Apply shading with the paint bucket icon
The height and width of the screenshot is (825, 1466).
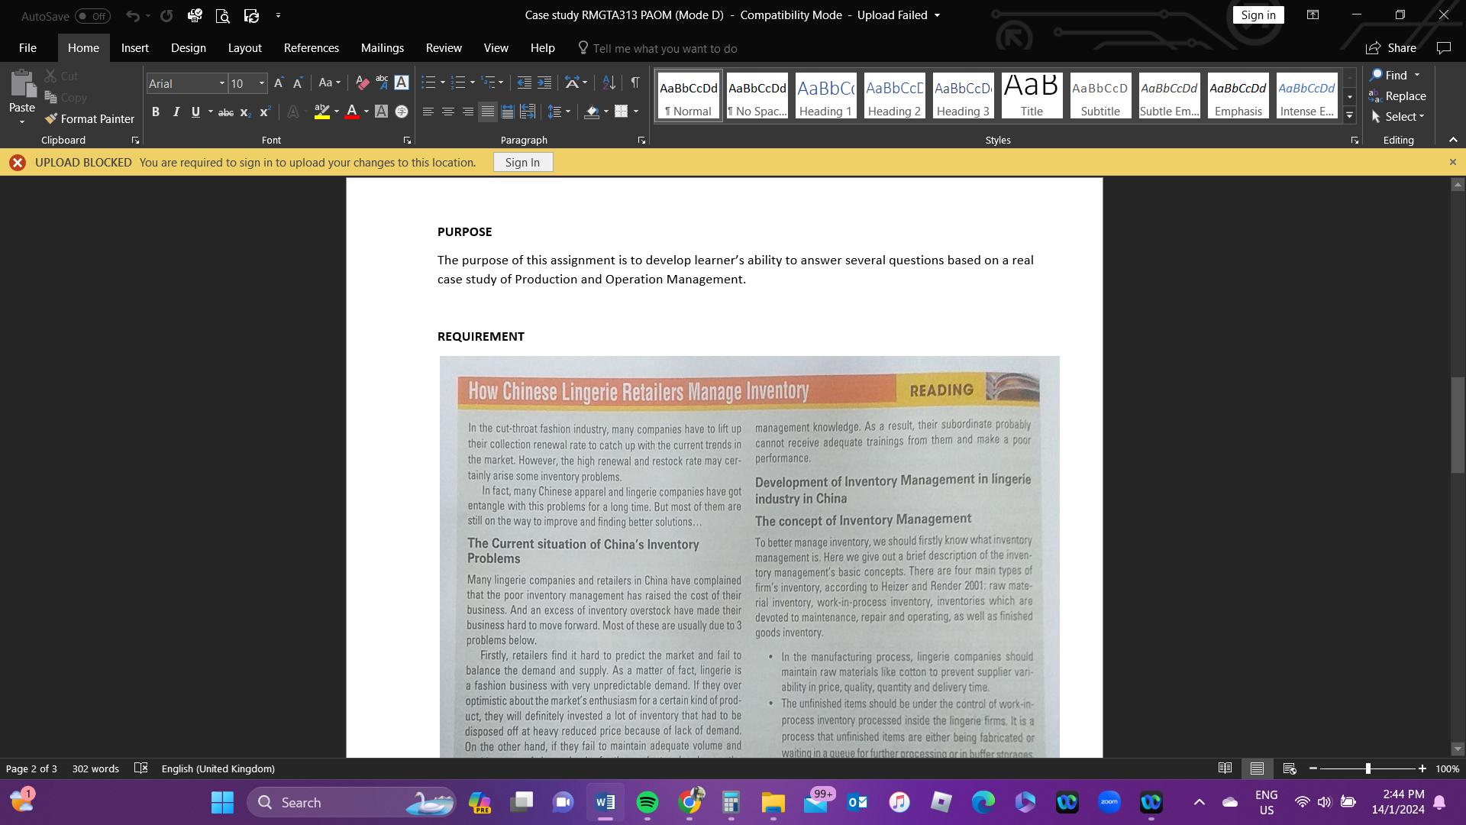[x=592, y=112]
